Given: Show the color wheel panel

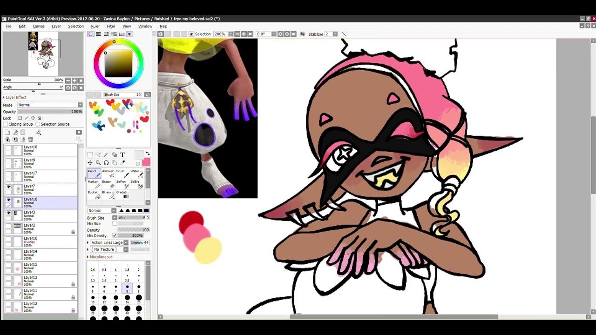Looking at the screenshot, I should (91, 34).
